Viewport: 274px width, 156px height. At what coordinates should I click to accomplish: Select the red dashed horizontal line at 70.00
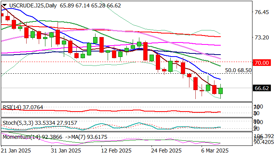tap(117, 62)
